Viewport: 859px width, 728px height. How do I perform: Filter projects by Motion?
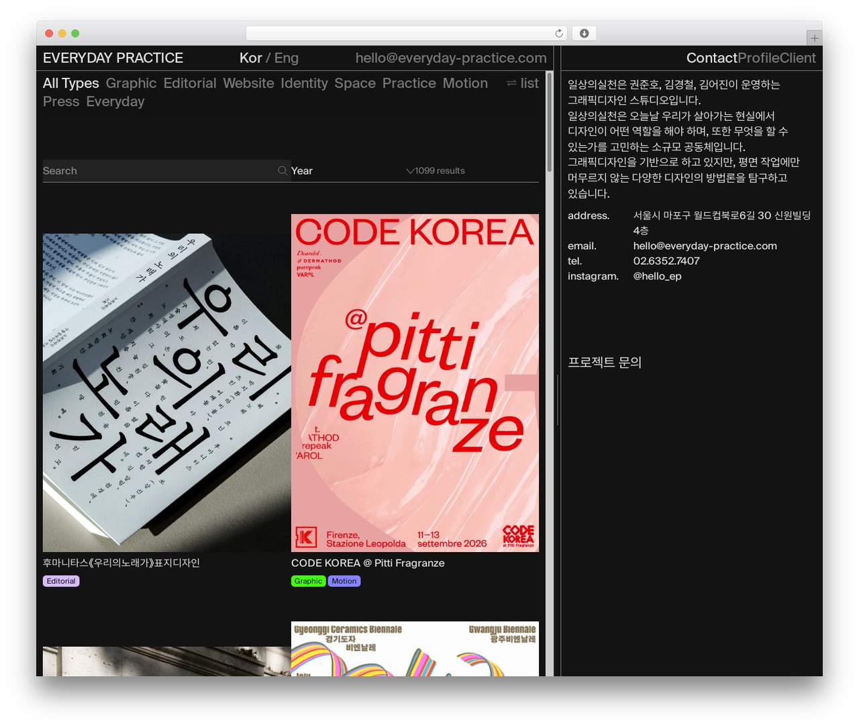pyautogui.click(x=465, y=83)
